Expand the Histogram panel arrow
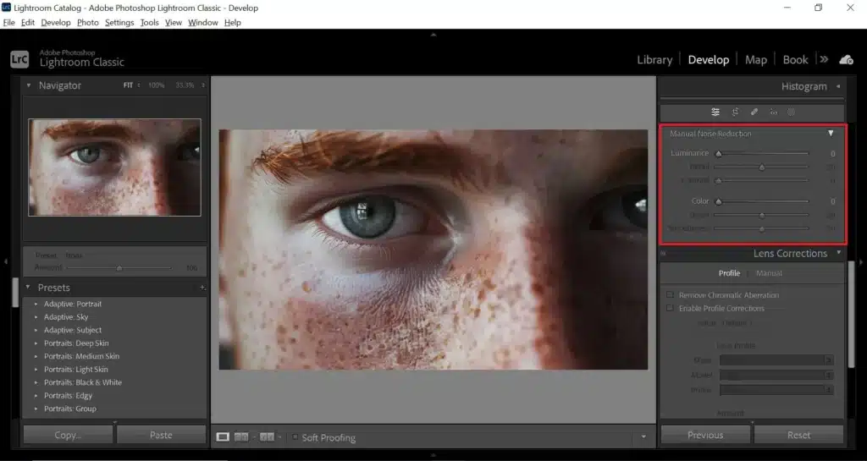 pos(838,86)
